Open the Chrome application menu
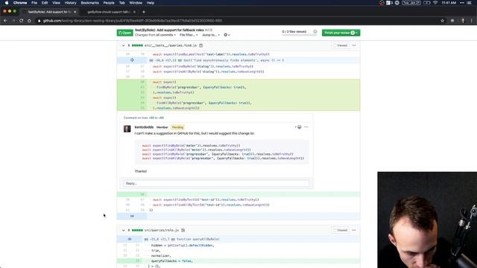Image resolution: width=477 pixels, height=268 pixels. [x=20, y=3]
